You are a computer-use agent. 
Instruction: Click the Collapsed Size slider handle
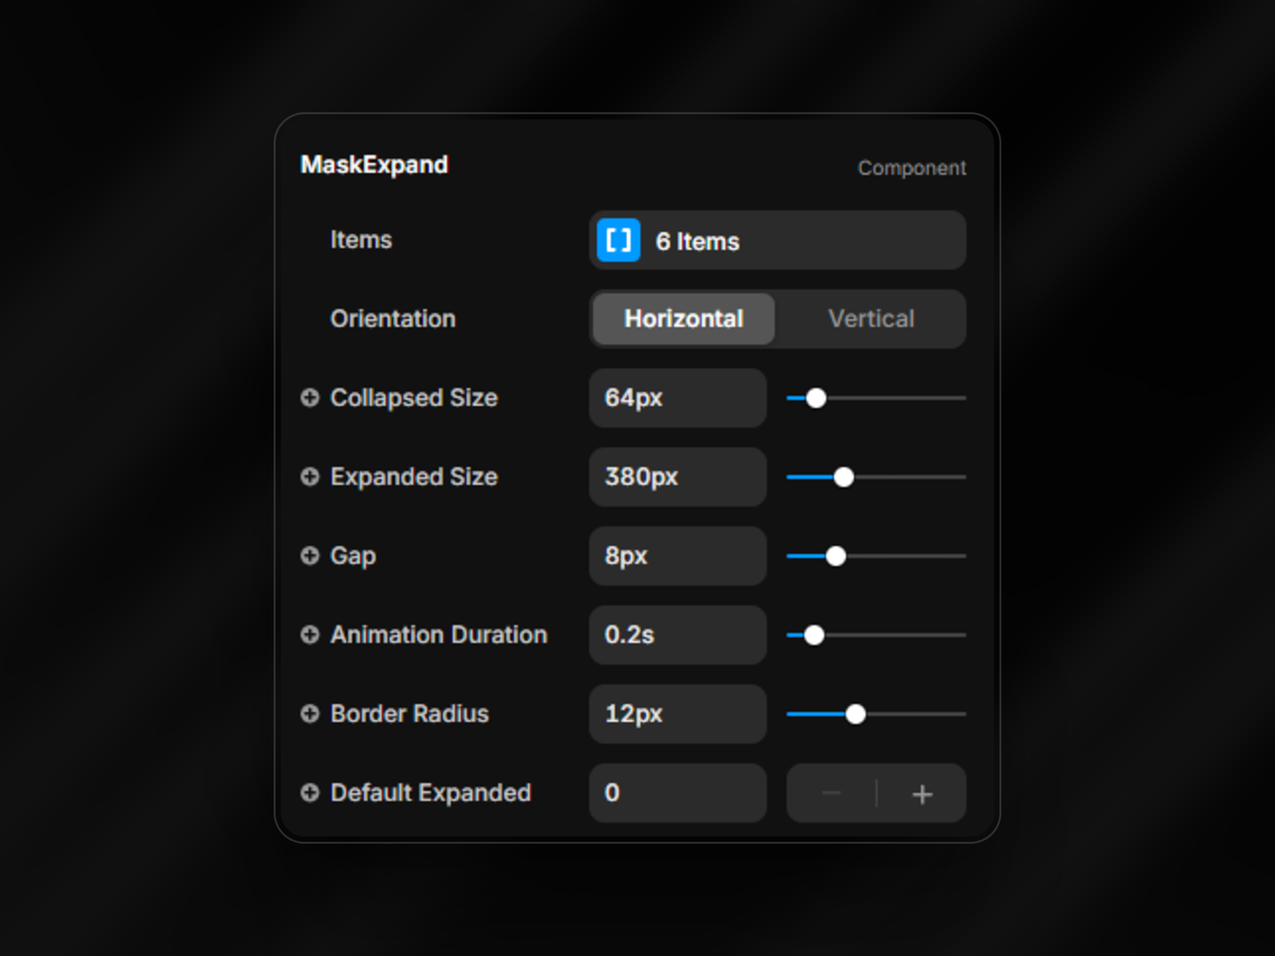coord(816,398)
